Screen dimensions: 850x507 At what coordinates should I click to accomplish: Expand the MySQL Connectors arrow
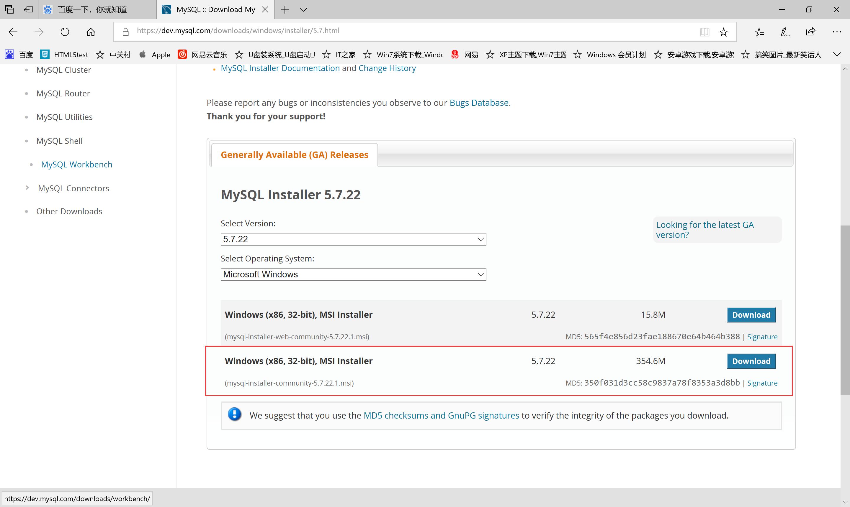click(x=27, y=188)
